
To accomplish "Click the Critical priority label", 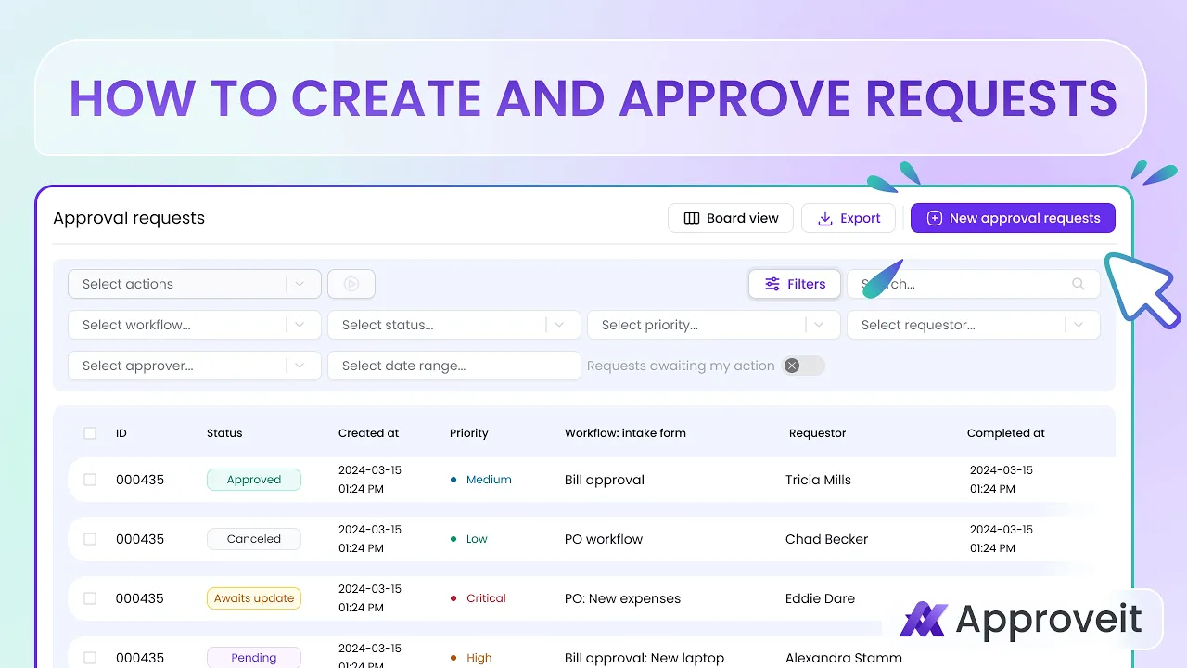I will click(486, 598).
